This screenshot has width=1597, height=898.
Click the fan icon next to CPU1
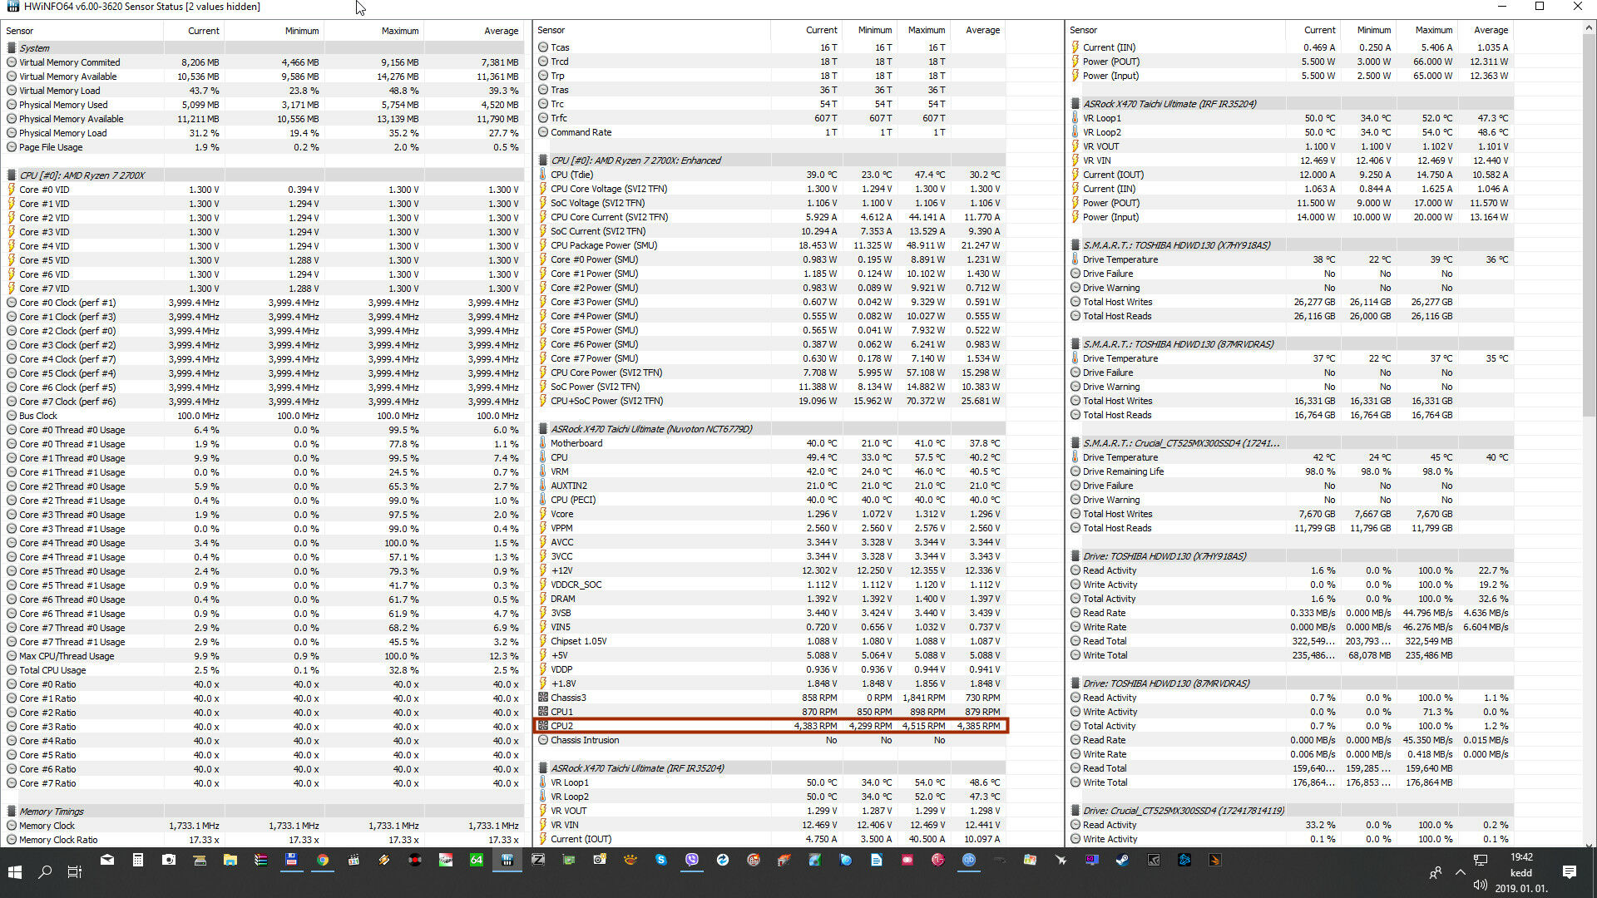point(543,712)
